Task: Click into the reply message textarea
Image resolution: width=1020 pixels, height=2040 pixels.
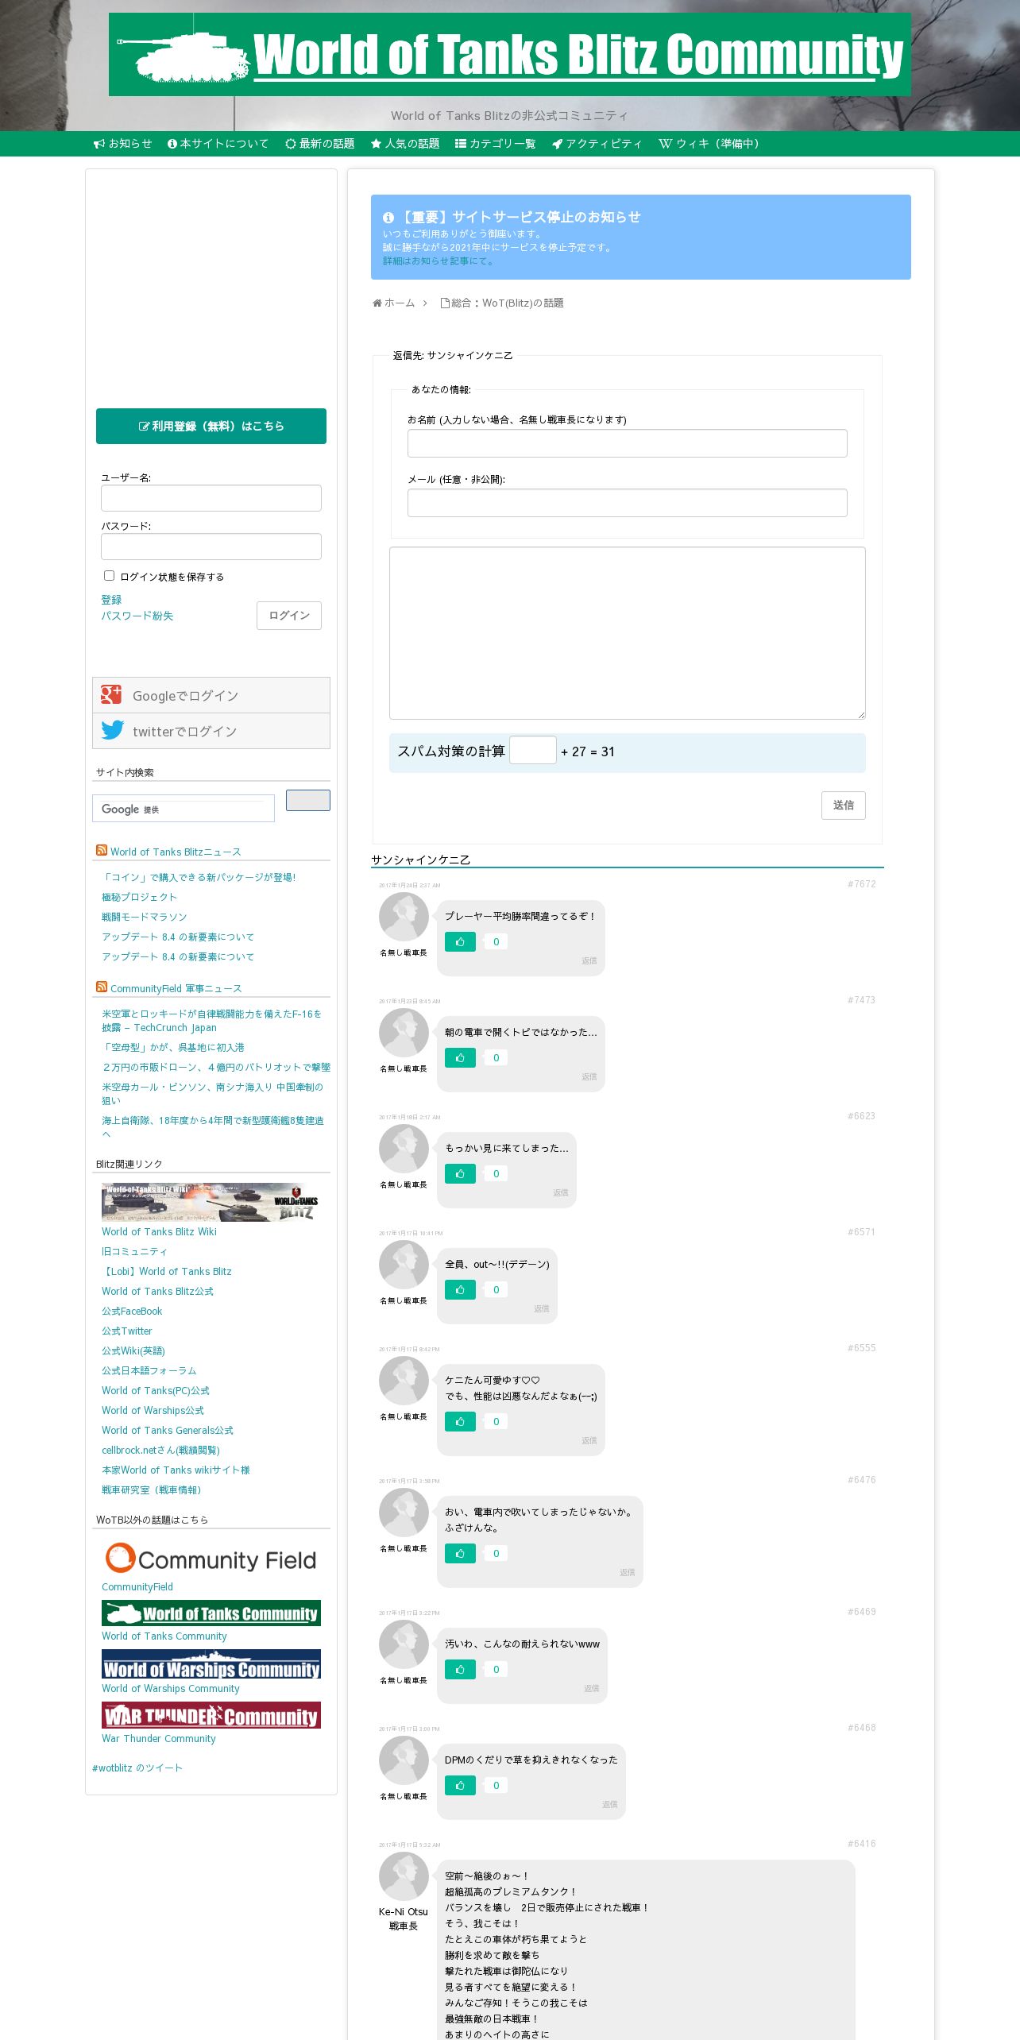Action: 628,633
